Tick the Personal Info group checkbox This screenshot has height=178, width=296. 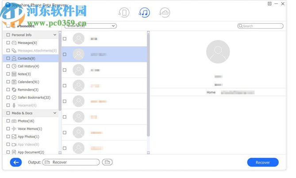click(8, 35)
